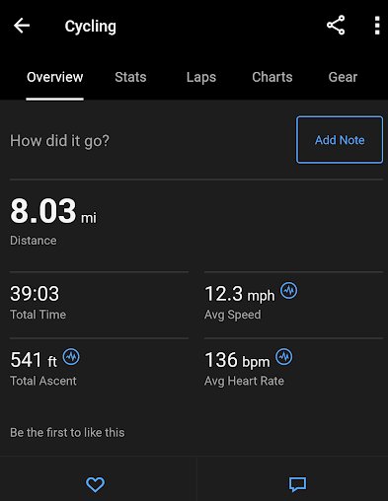Open the Charts tab
This screenshot has width=388, height=501.
point(272,77)
